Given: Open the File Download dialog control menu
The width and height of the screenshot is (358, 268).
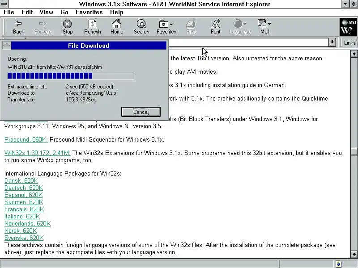Looking at the screenshot, I should click(6, 46).
